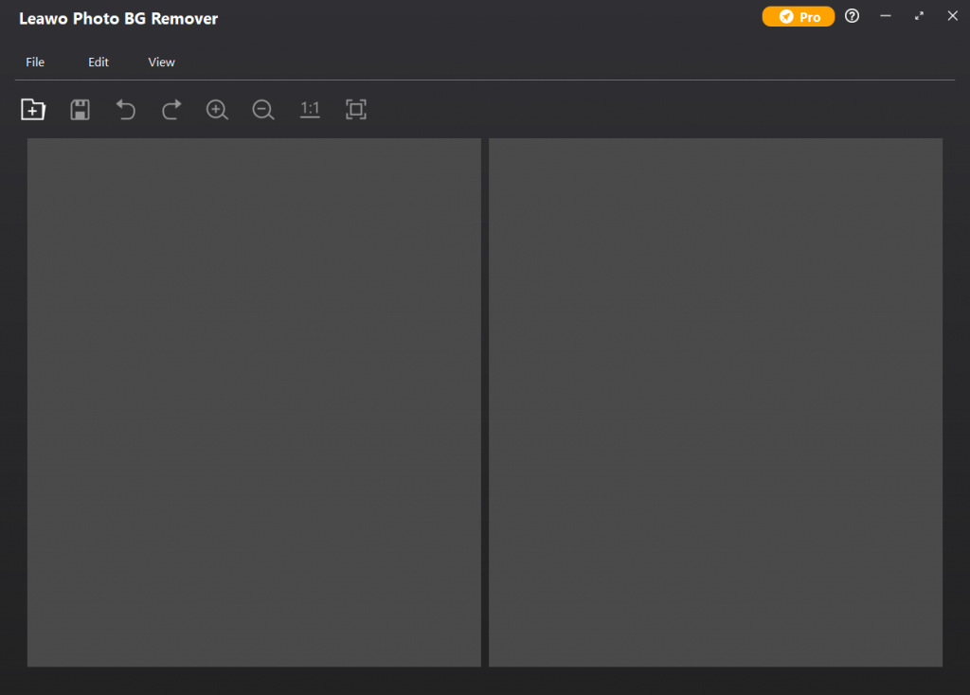Open the File menu

[x=35, y=62]
